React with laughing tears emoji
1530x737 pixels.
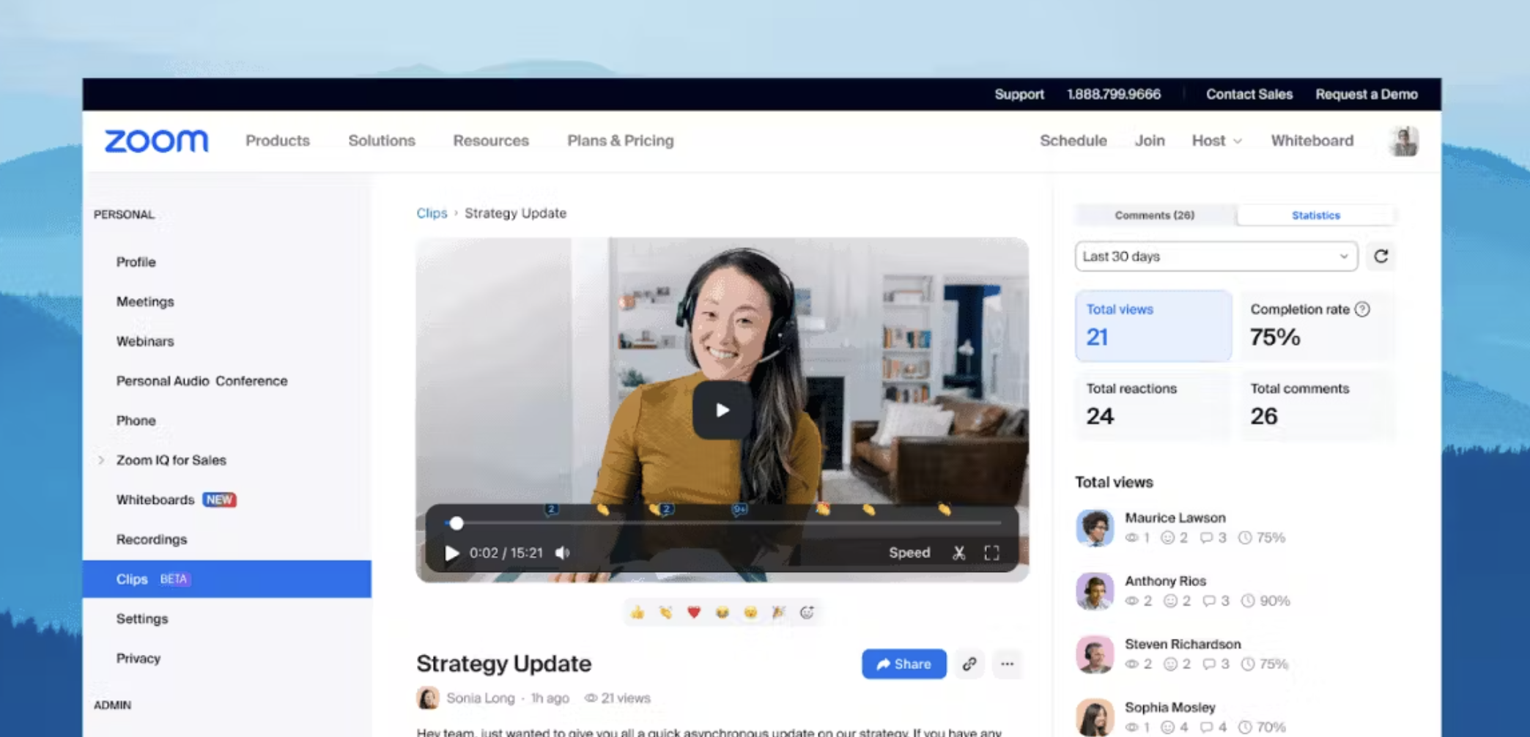pyautogui.click(x=722, y=612)
